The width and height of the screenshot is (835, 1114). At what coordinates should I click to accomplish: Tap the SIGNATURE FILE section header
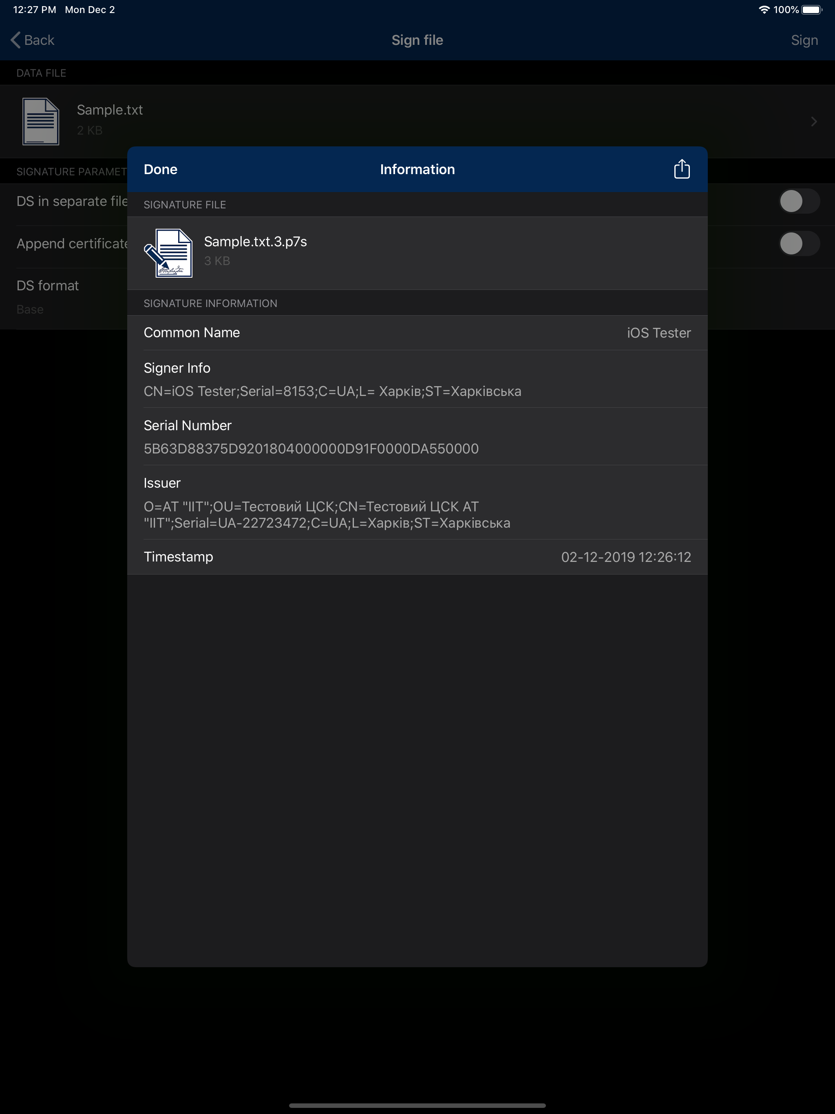point(185,204)
